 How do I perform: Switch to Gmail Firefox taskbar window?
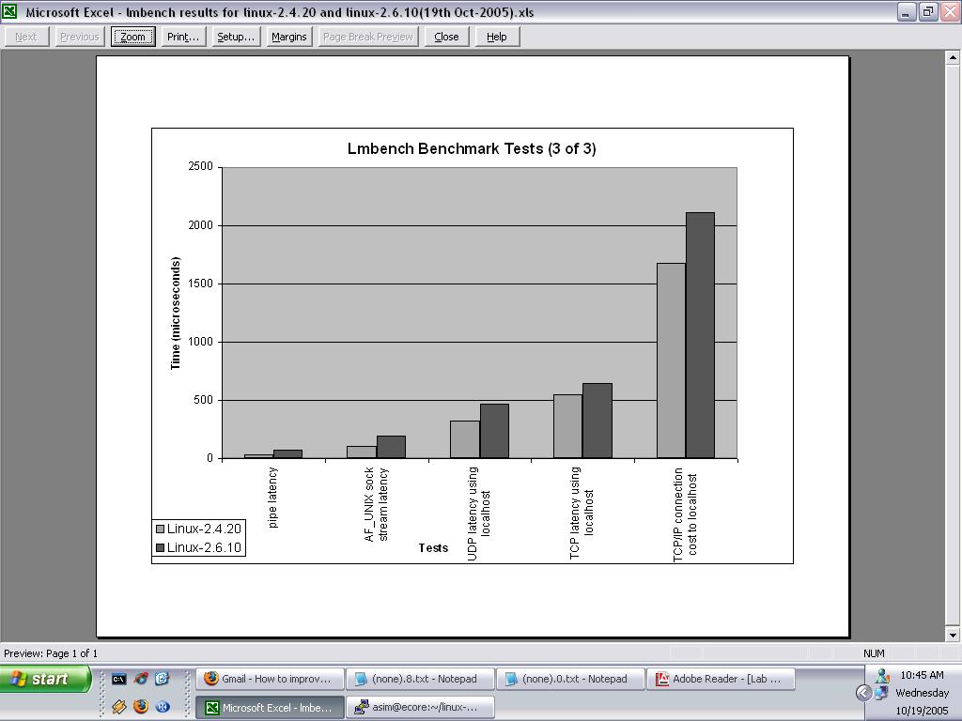click(270, 679)
